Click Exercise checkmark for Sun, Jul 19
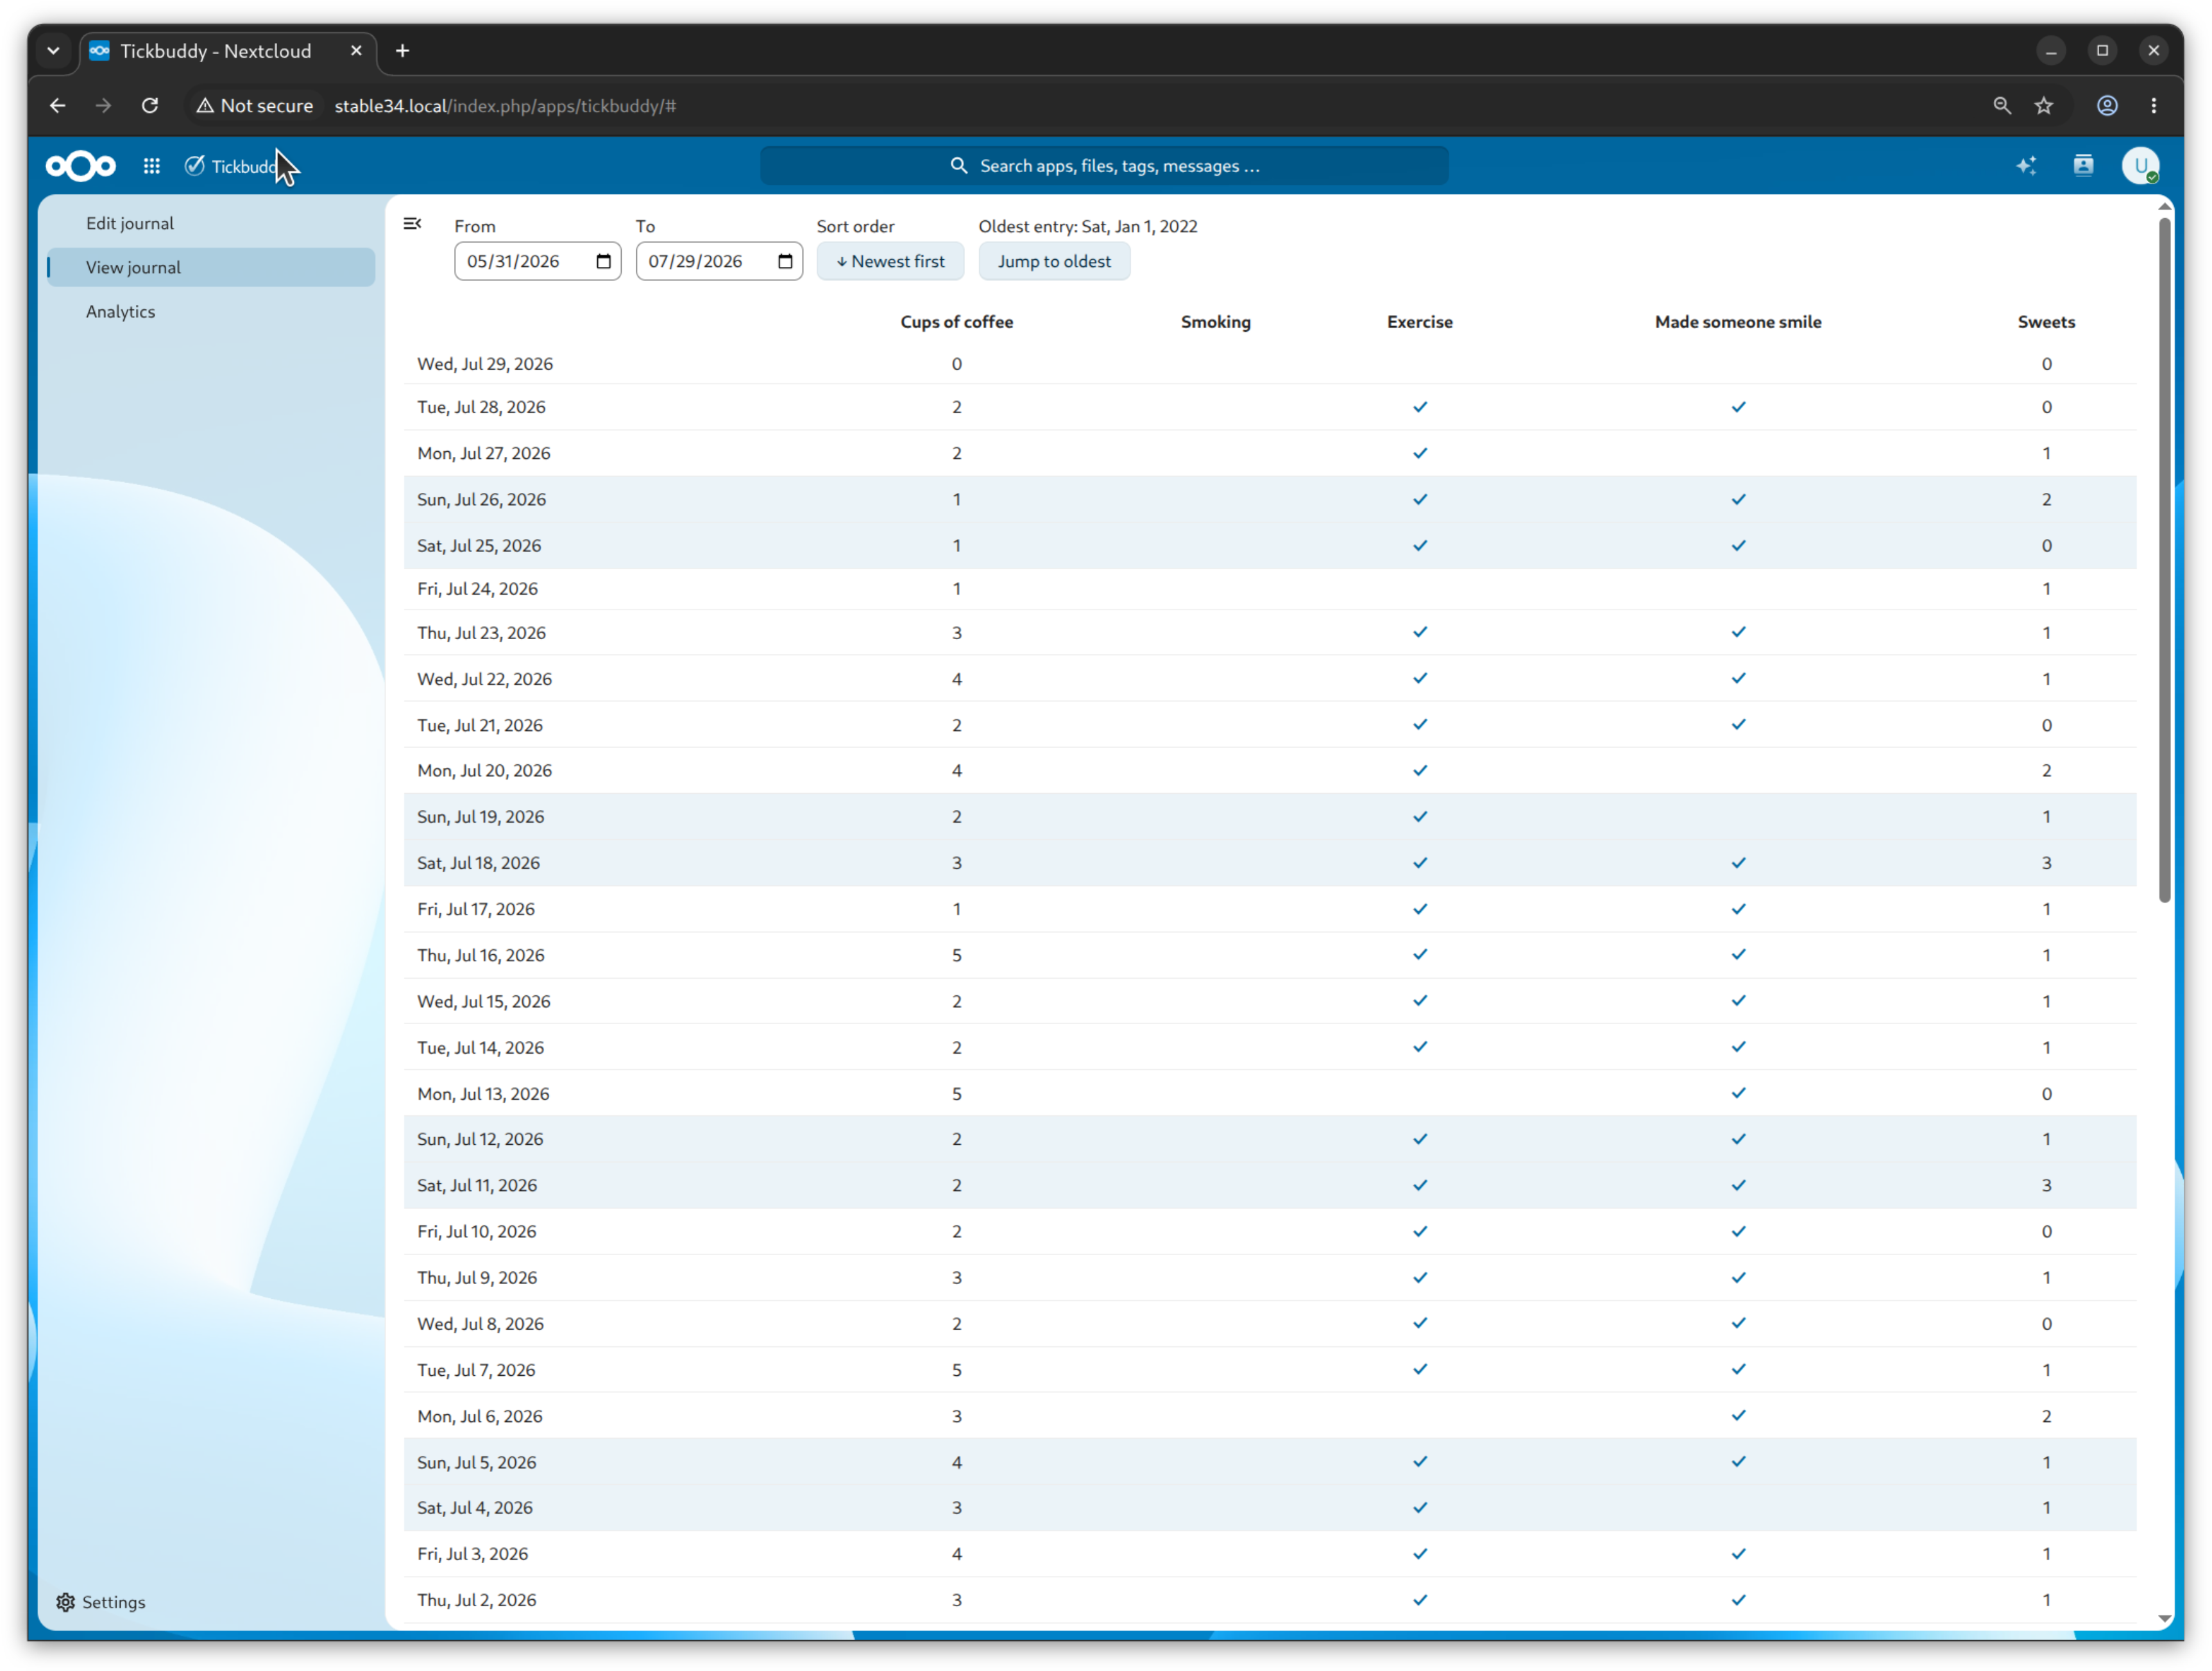The image size is (2212, 1671). tap(1420, 816)
